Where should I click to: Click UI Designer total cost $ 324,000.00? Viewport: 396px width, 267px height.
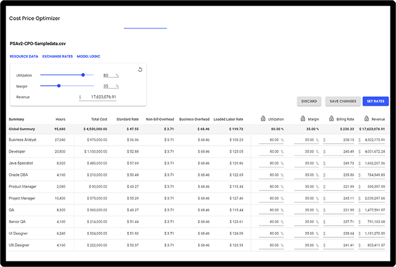click(x=97, y=234)
